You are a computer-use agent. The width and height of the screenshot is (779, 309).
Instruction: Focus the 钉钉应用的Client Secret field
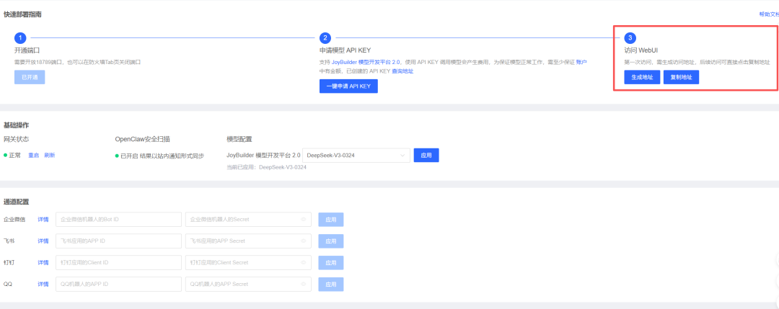coord(248,262)
